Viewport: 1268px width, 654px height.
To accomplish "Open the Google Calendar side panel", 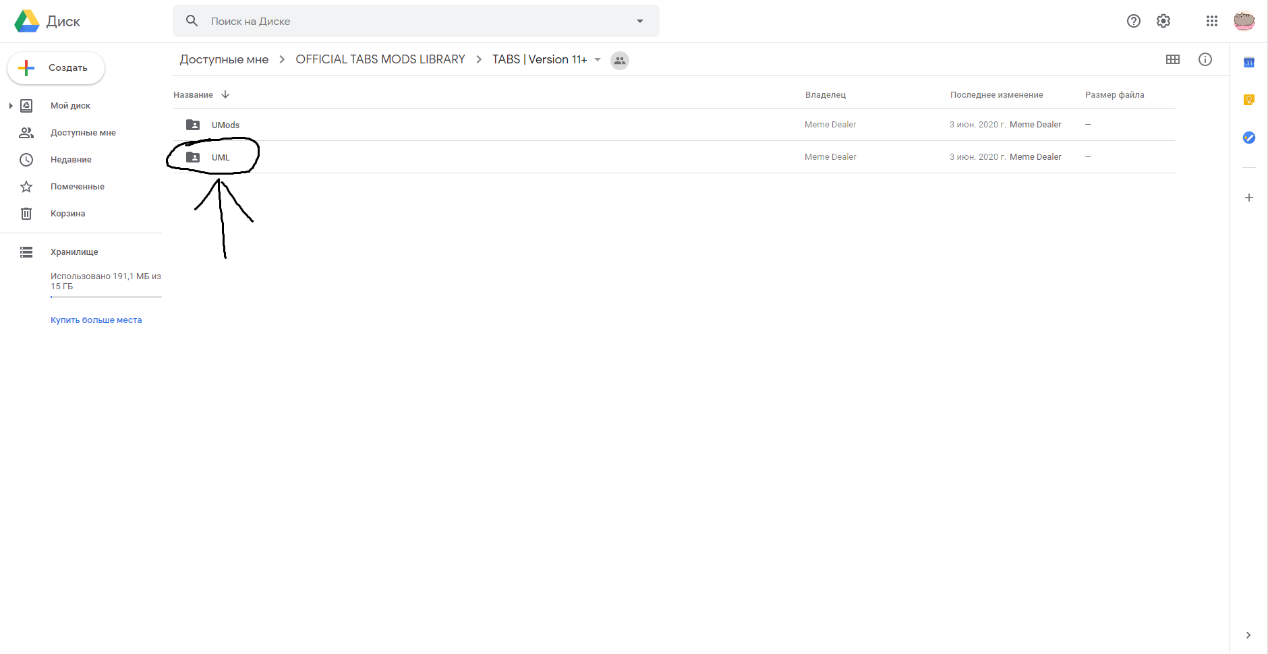I will pos(1249,62).
